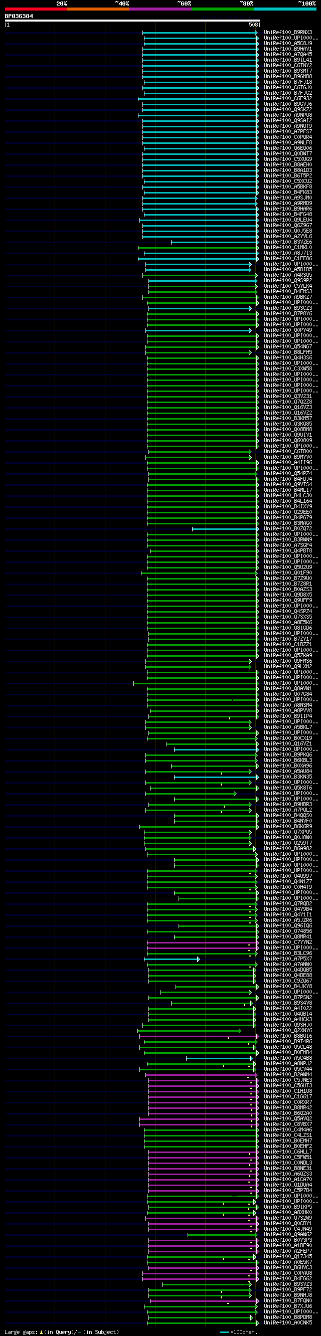Click the purple ~60% legend segment
The image size is (321, 1336).
coord(161,9)
